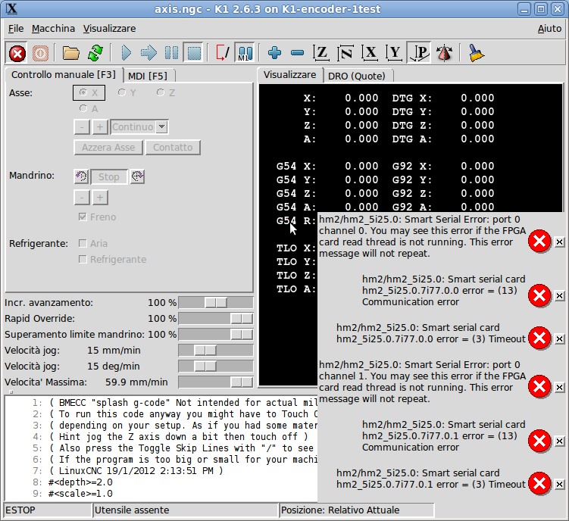Viewport: 569px width, 521px height.
Task: Dismiss the 7i77.0.1 Timeout error notification
Action: coord(560,485)
